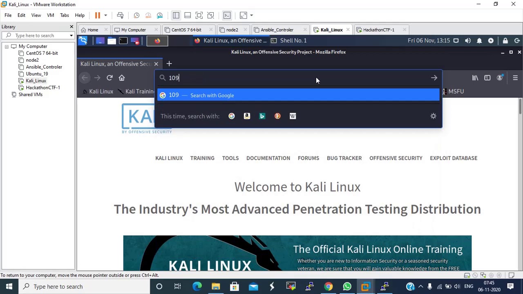Screen dimensions: 523x294
Task: Click the Kali panel screen recorder icon
Action: (135, 40)
